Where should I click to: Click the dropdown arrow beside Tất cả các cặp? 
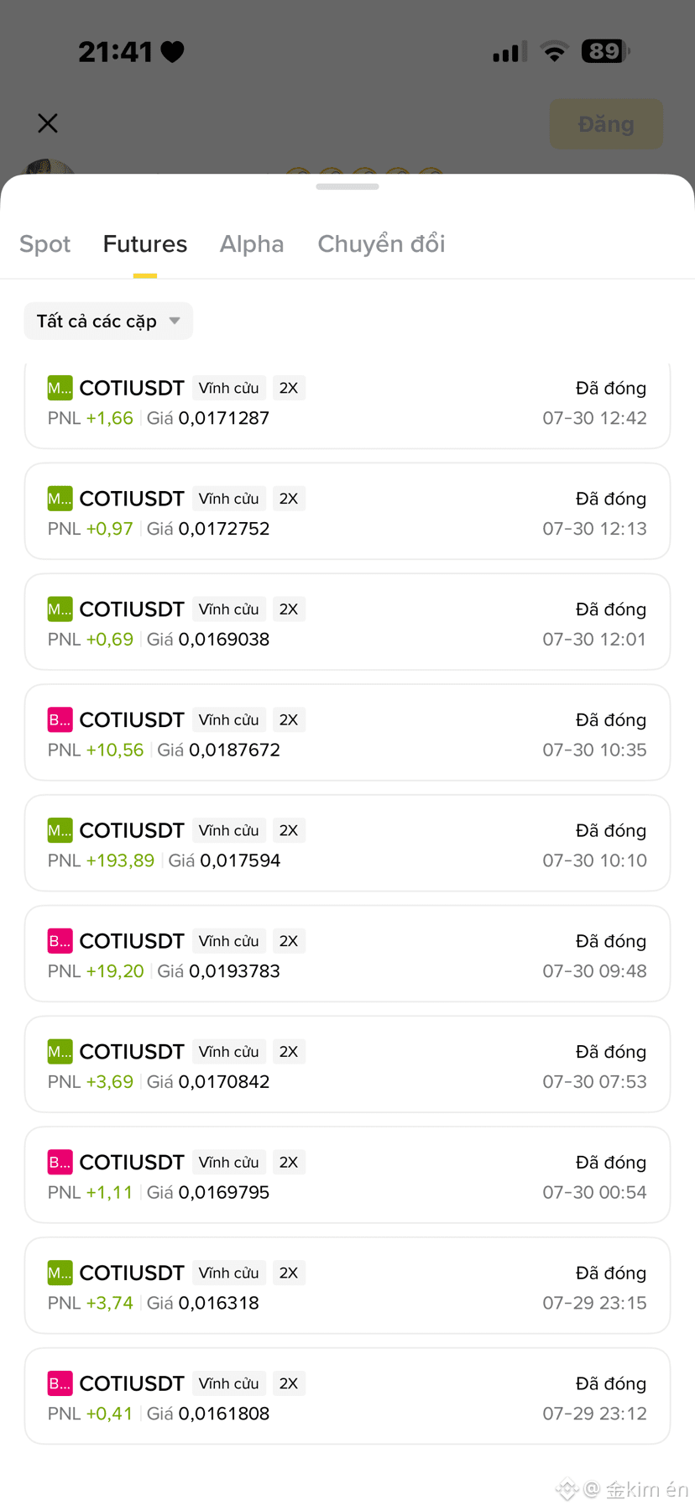pyautogui.click(x=175, y=321)
